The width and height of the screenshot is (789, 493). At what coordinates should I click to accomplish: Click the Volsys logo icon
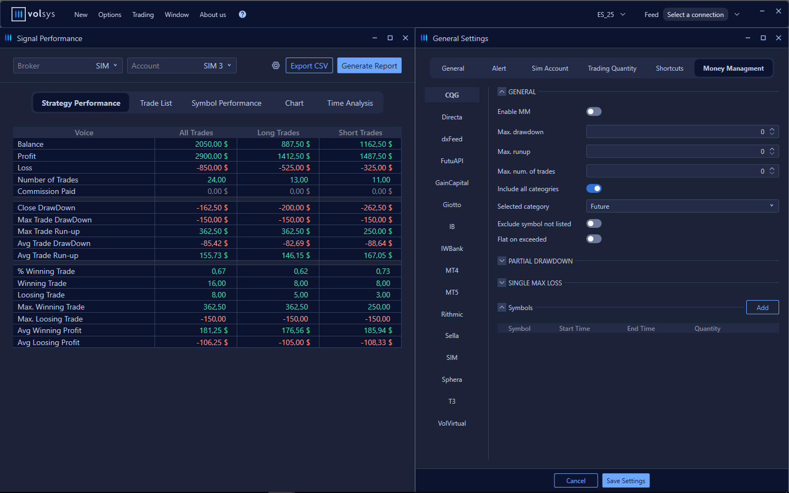point(18,14)
